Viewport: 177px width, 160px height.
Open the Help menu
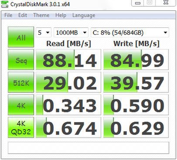(x=61, y=15)
